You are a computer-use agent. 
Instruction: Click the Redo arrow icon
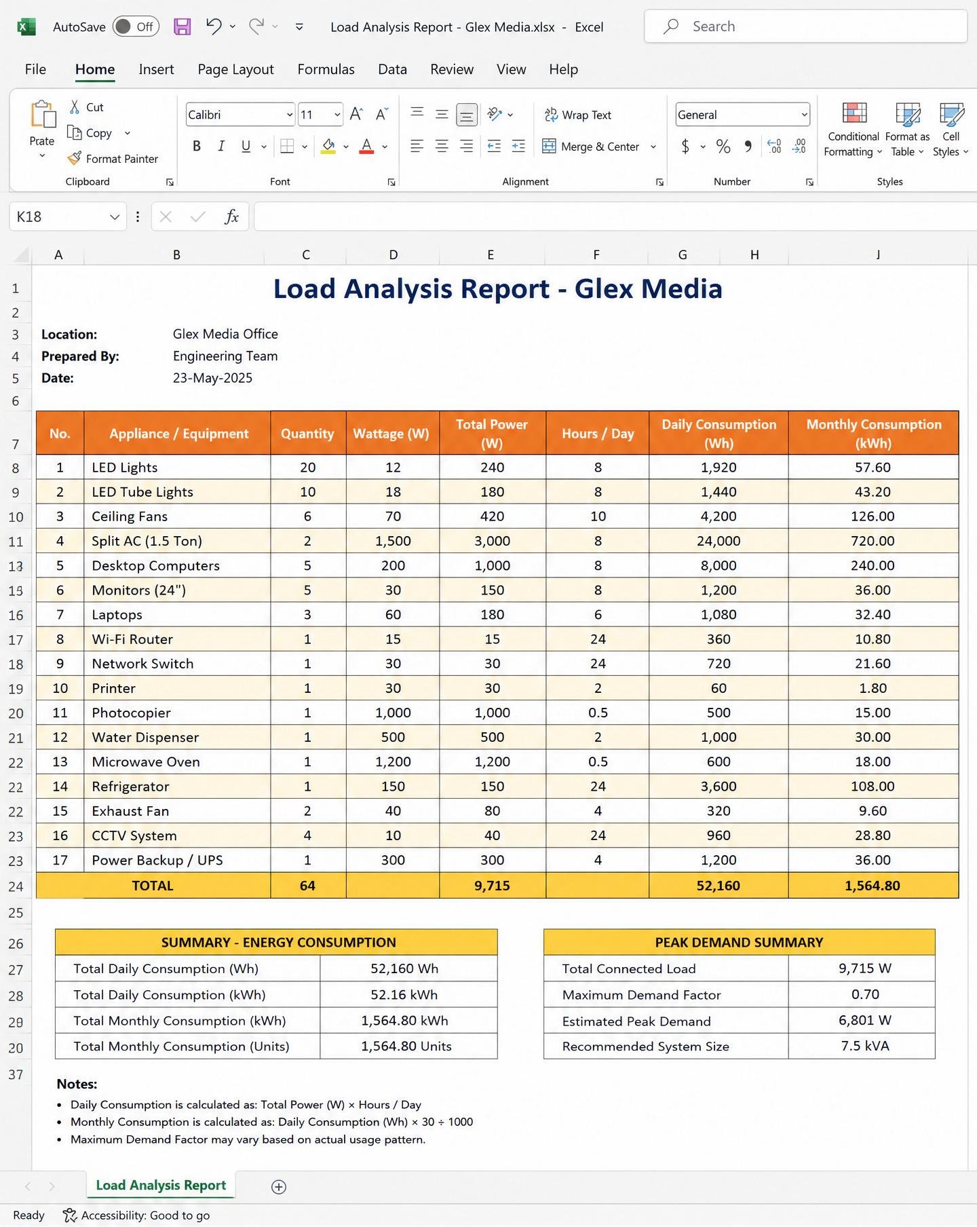[256, 26]
